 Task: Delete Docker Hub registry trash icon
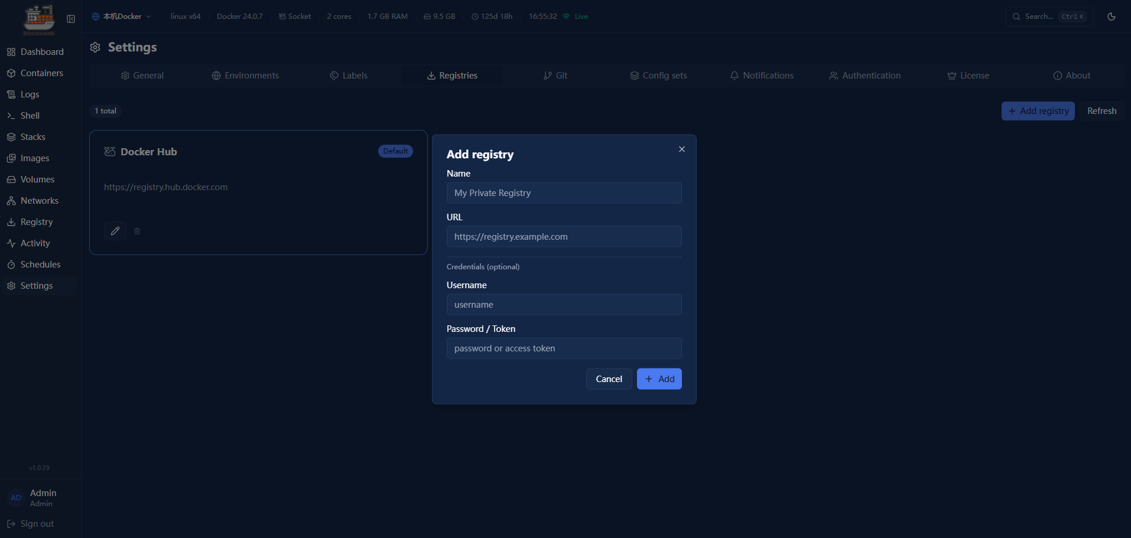pyautogui.click(x=137, y=231)
